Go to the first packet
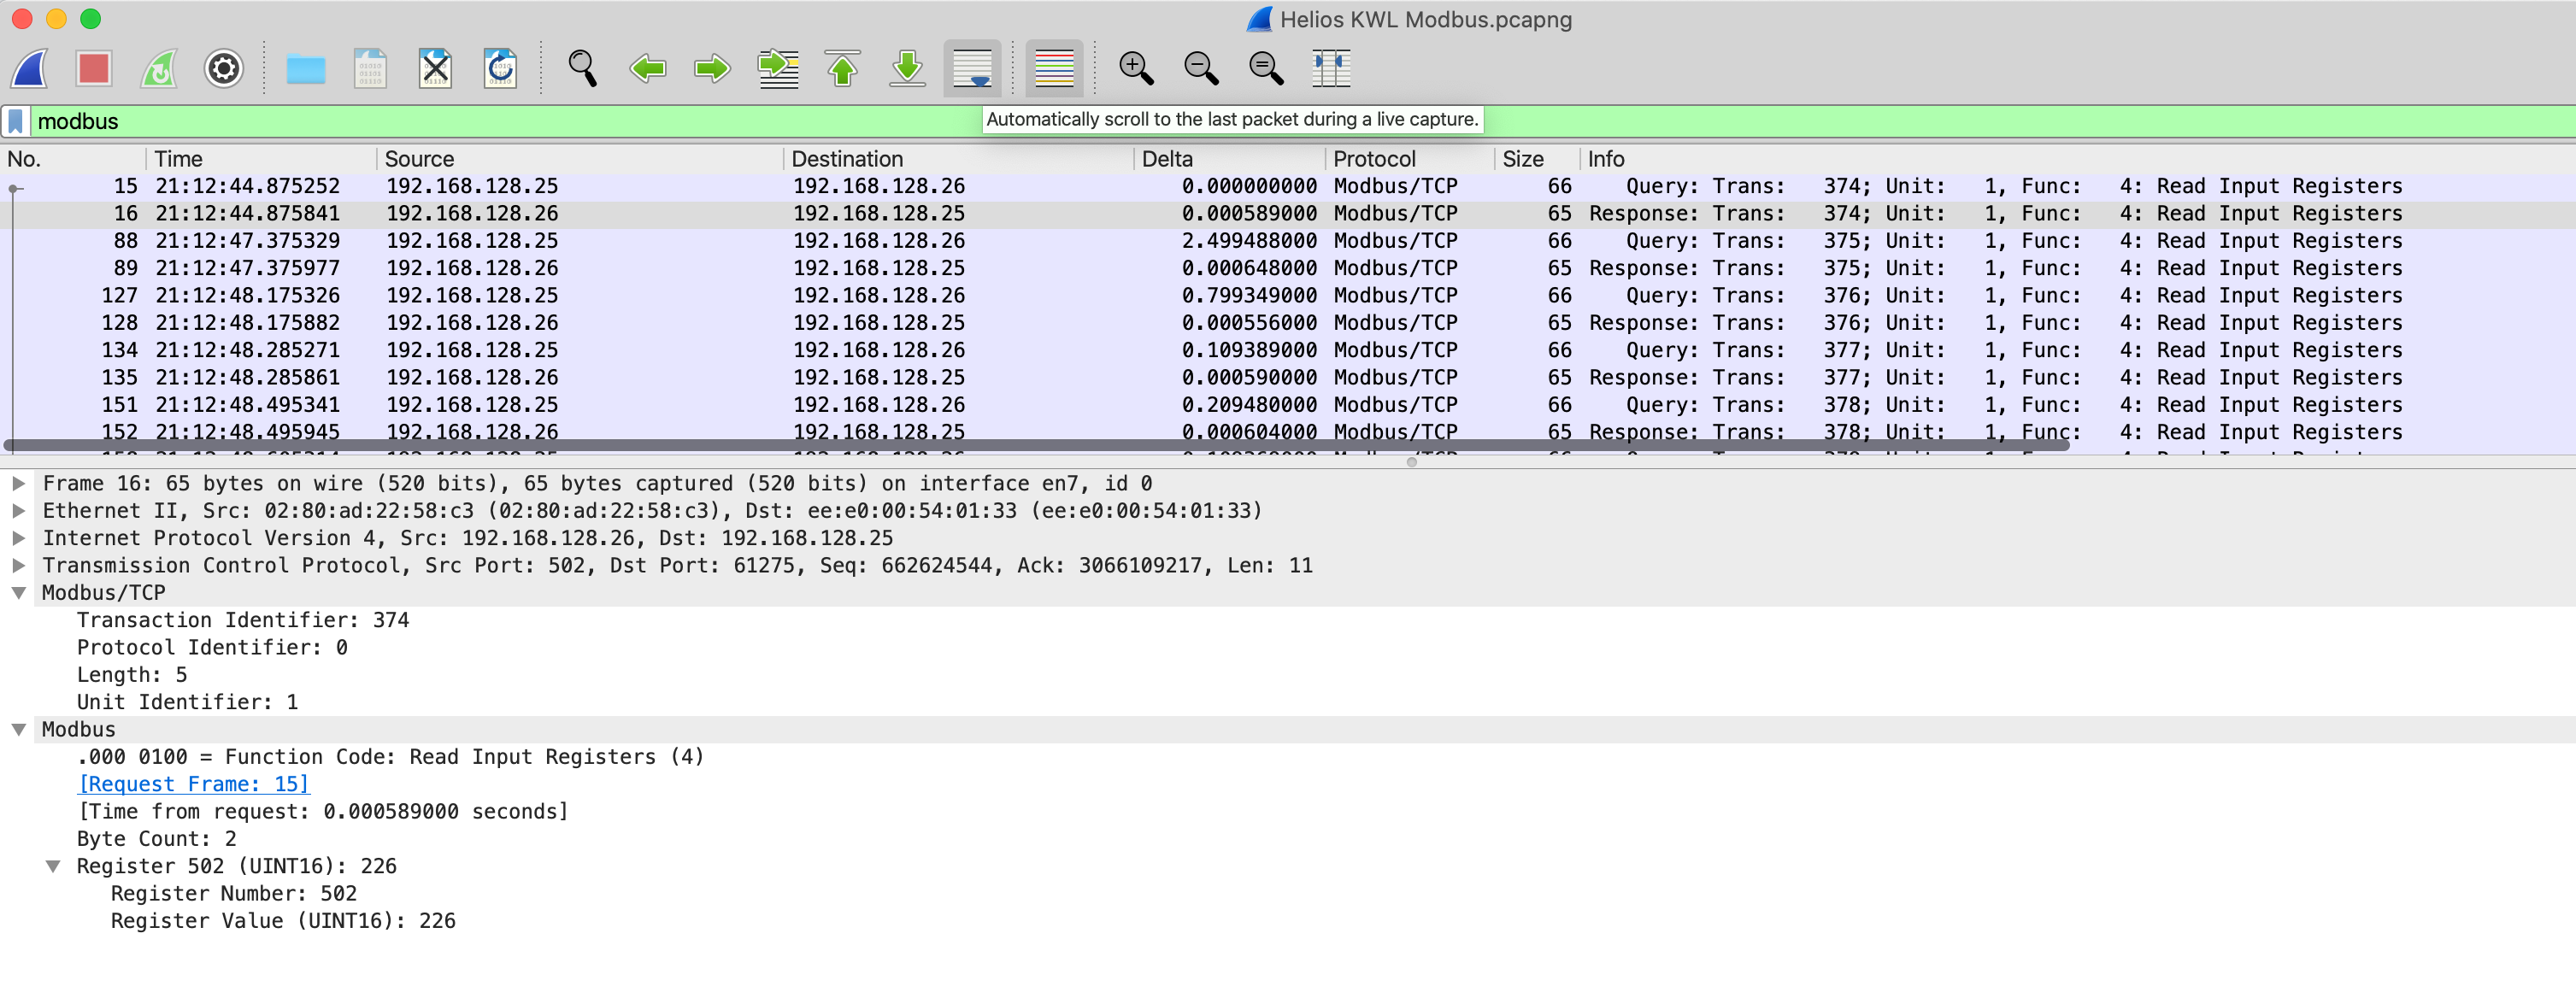This screenshot has width=2576, height=998. pyautogui.click(x=842, y=69)
